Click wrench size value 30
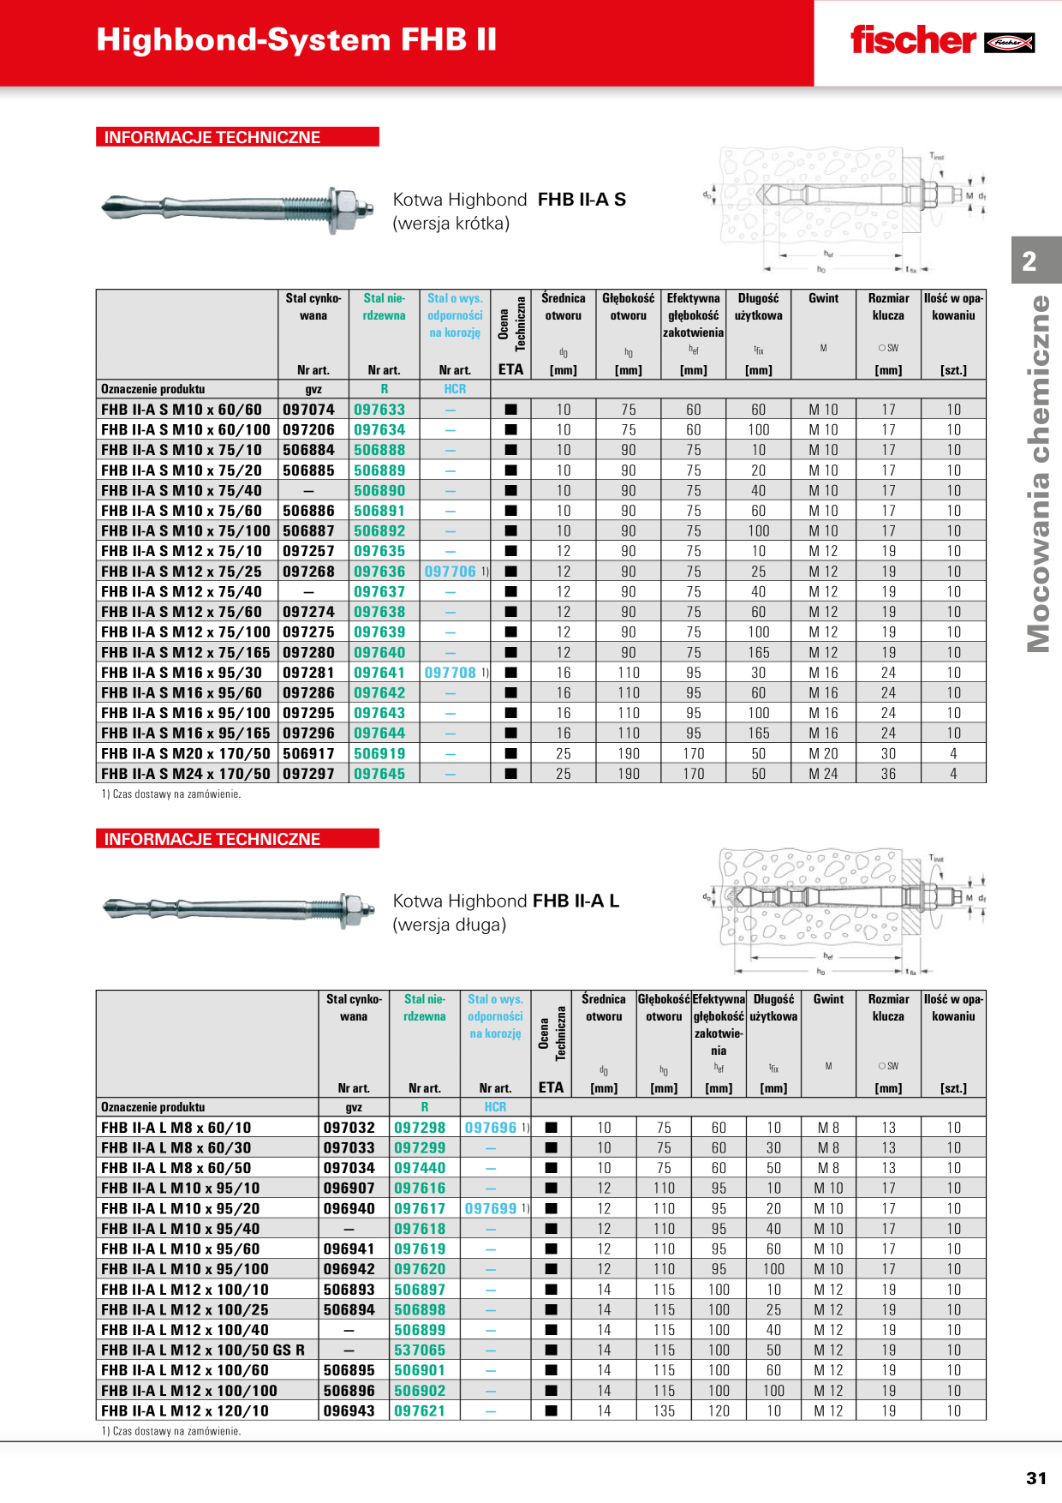This screenshot has height=1503, width=1062. tap(889, 753)
